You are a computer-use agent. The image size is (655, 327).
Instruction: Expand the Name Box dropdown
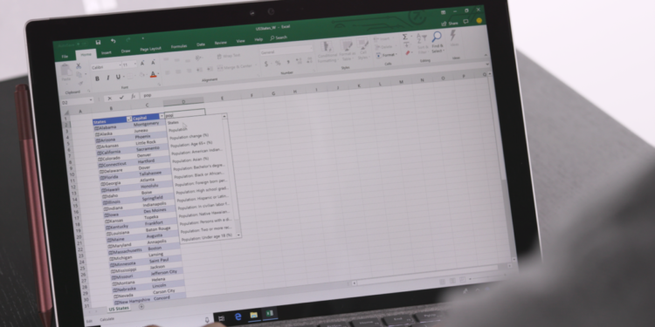click(x=91, y=100)
